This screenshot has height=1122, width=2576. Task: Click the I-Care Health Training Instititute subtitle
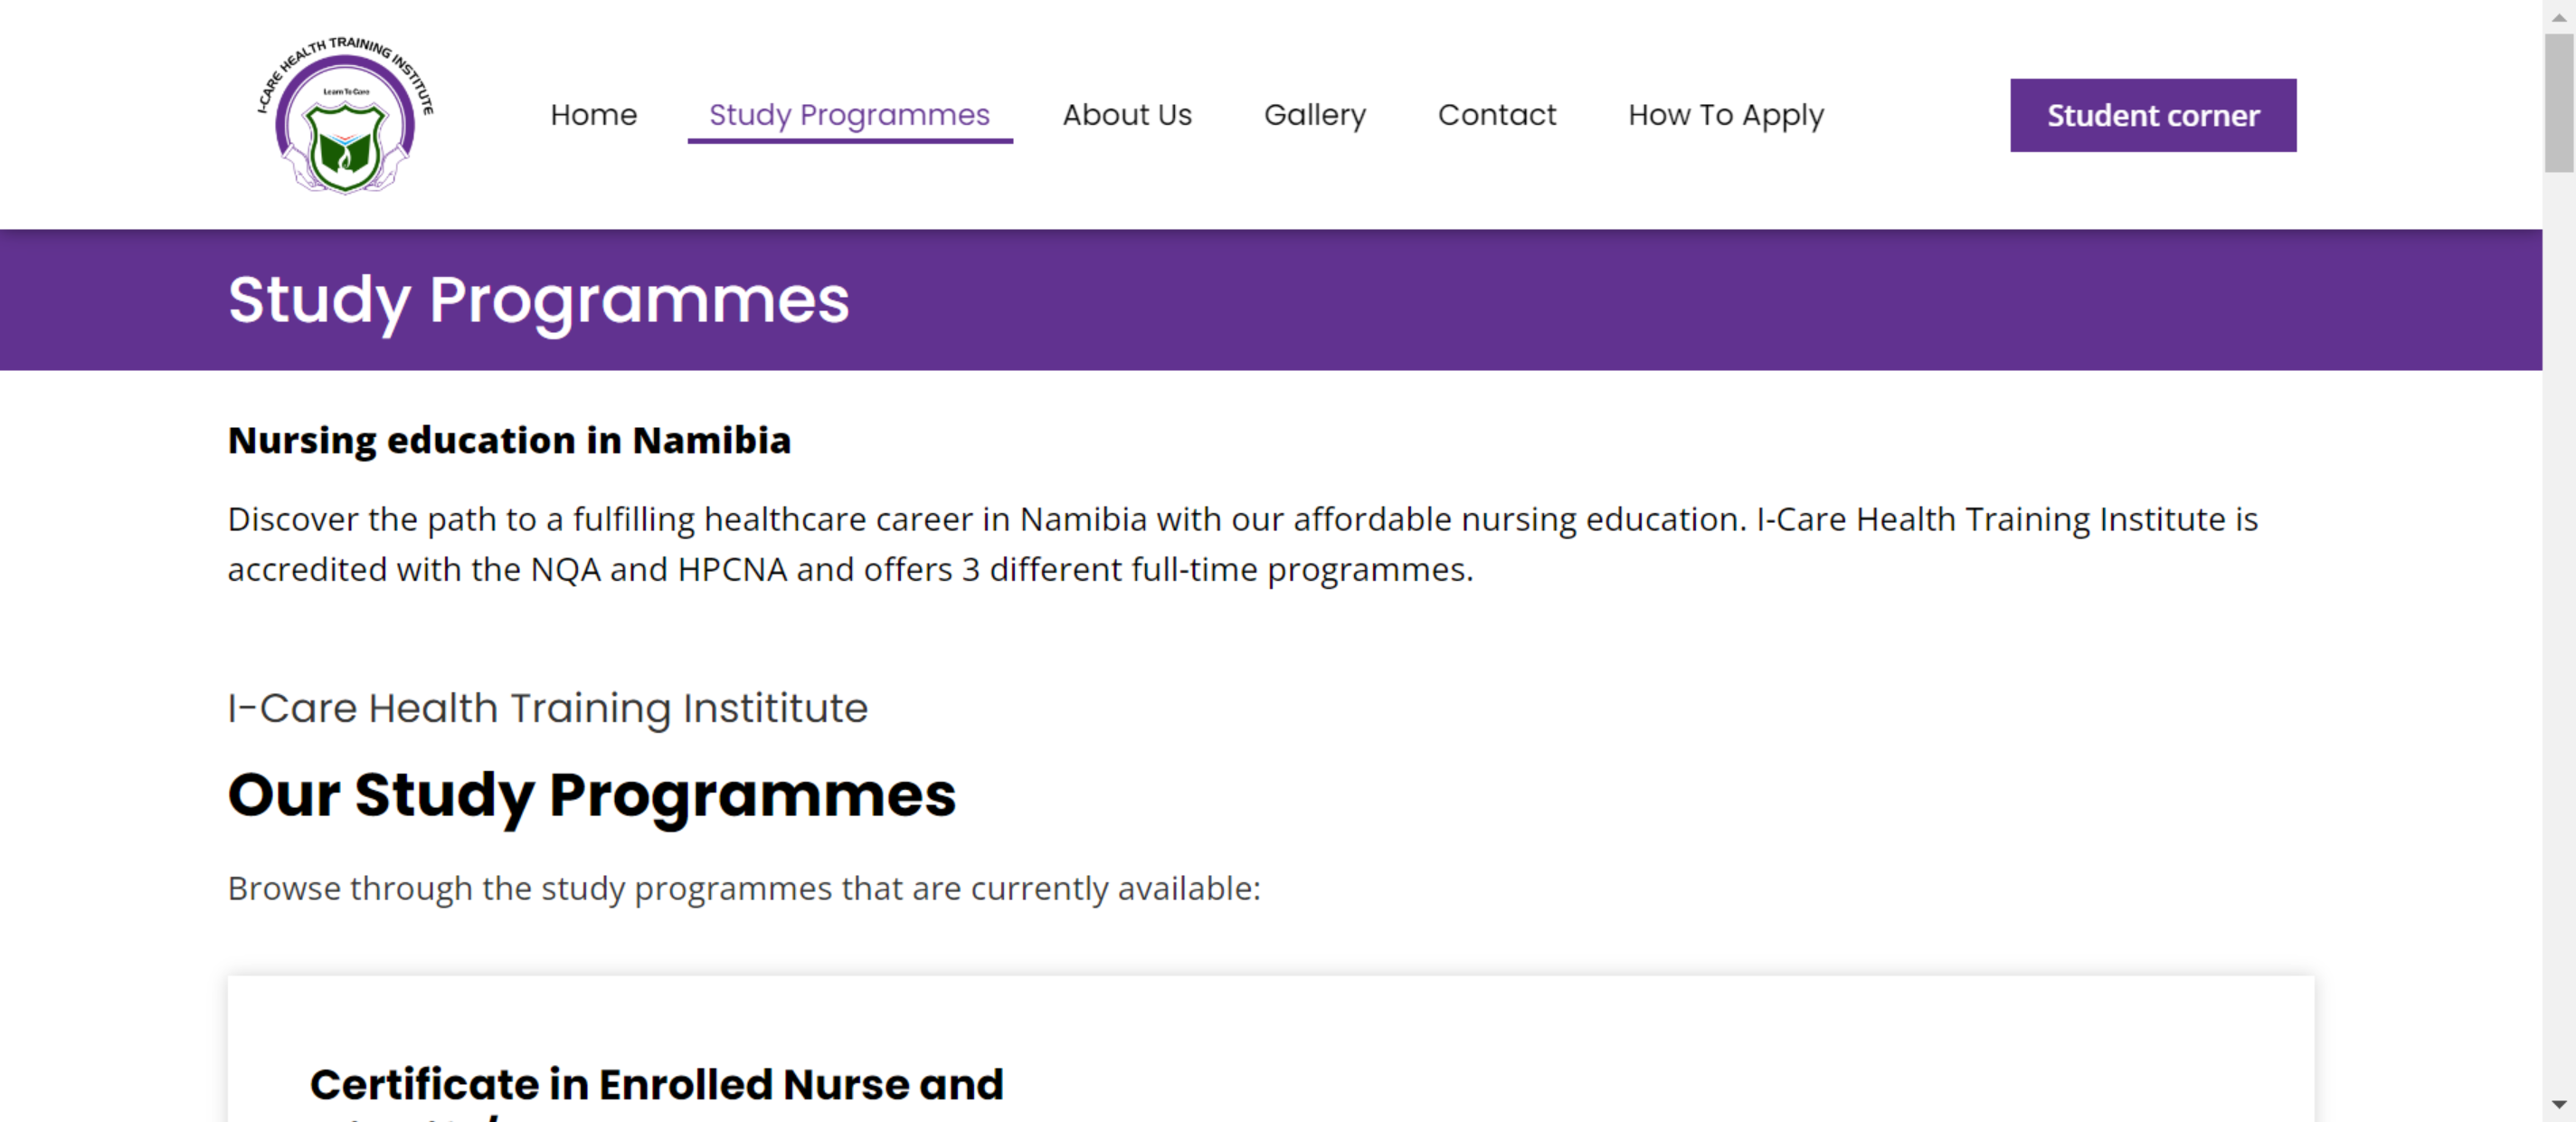click(547, 708)
